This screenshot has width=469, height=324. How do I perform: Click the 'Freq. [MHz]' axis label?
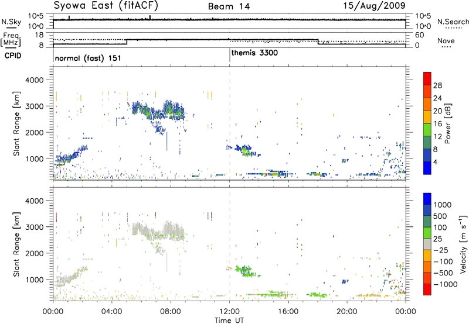12,39
